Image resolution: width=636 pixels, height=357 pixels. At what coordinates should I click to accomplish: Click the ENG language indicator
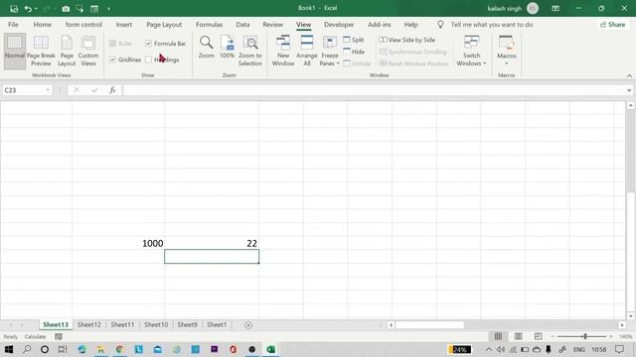pos(578,349)
